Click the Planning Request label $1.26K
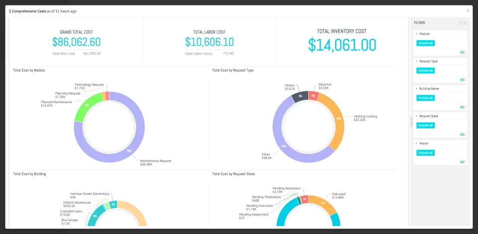This screenshot has width=478, height=234. pos(68,95)
